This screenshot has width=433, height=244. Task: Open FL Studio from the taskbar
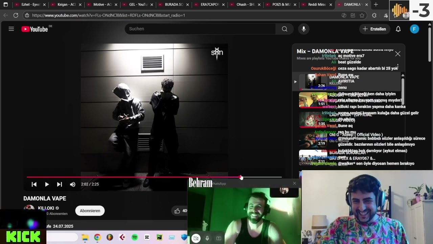[110, 237]
